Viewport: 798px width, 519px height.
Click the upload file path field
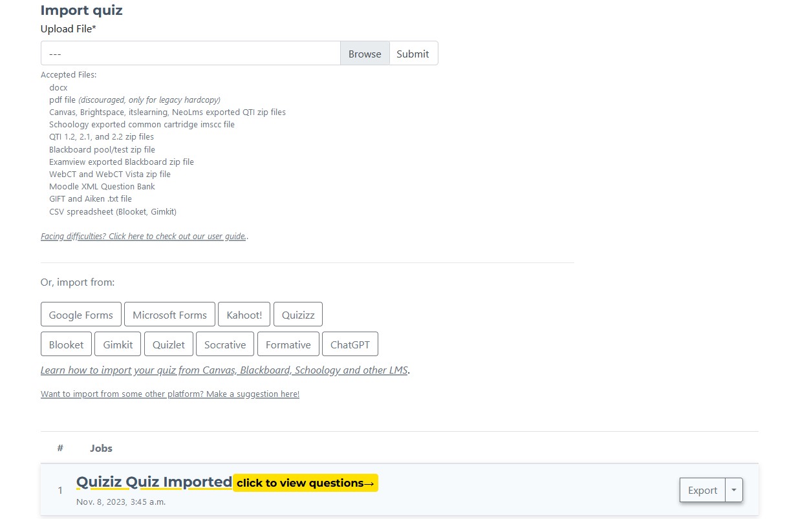coord(191,54)
